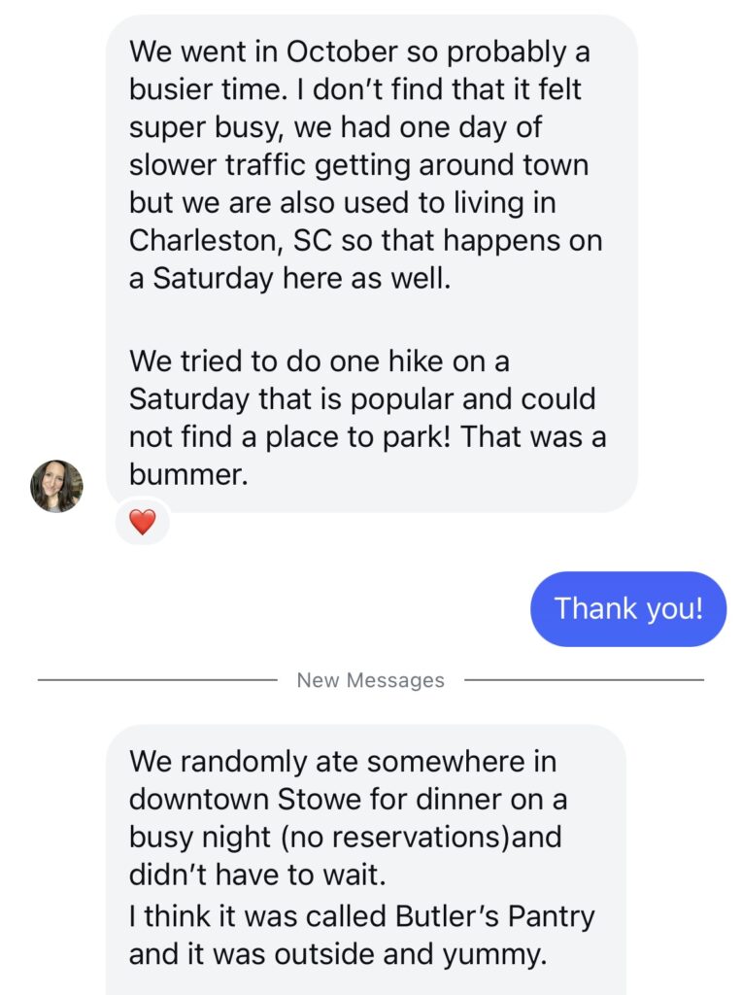The image size is (742, 995).
Task: Click the "a Saturday here as well." line
Action: pyautogui.click(x=289, y=279)
